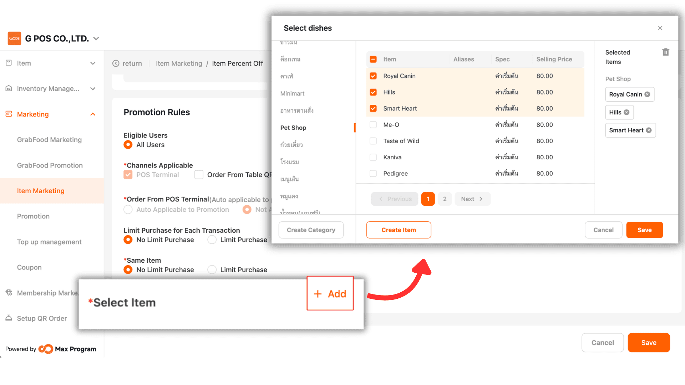
Task: Select the คาเฟ่ category in dishes list
Action: point(286,76)
